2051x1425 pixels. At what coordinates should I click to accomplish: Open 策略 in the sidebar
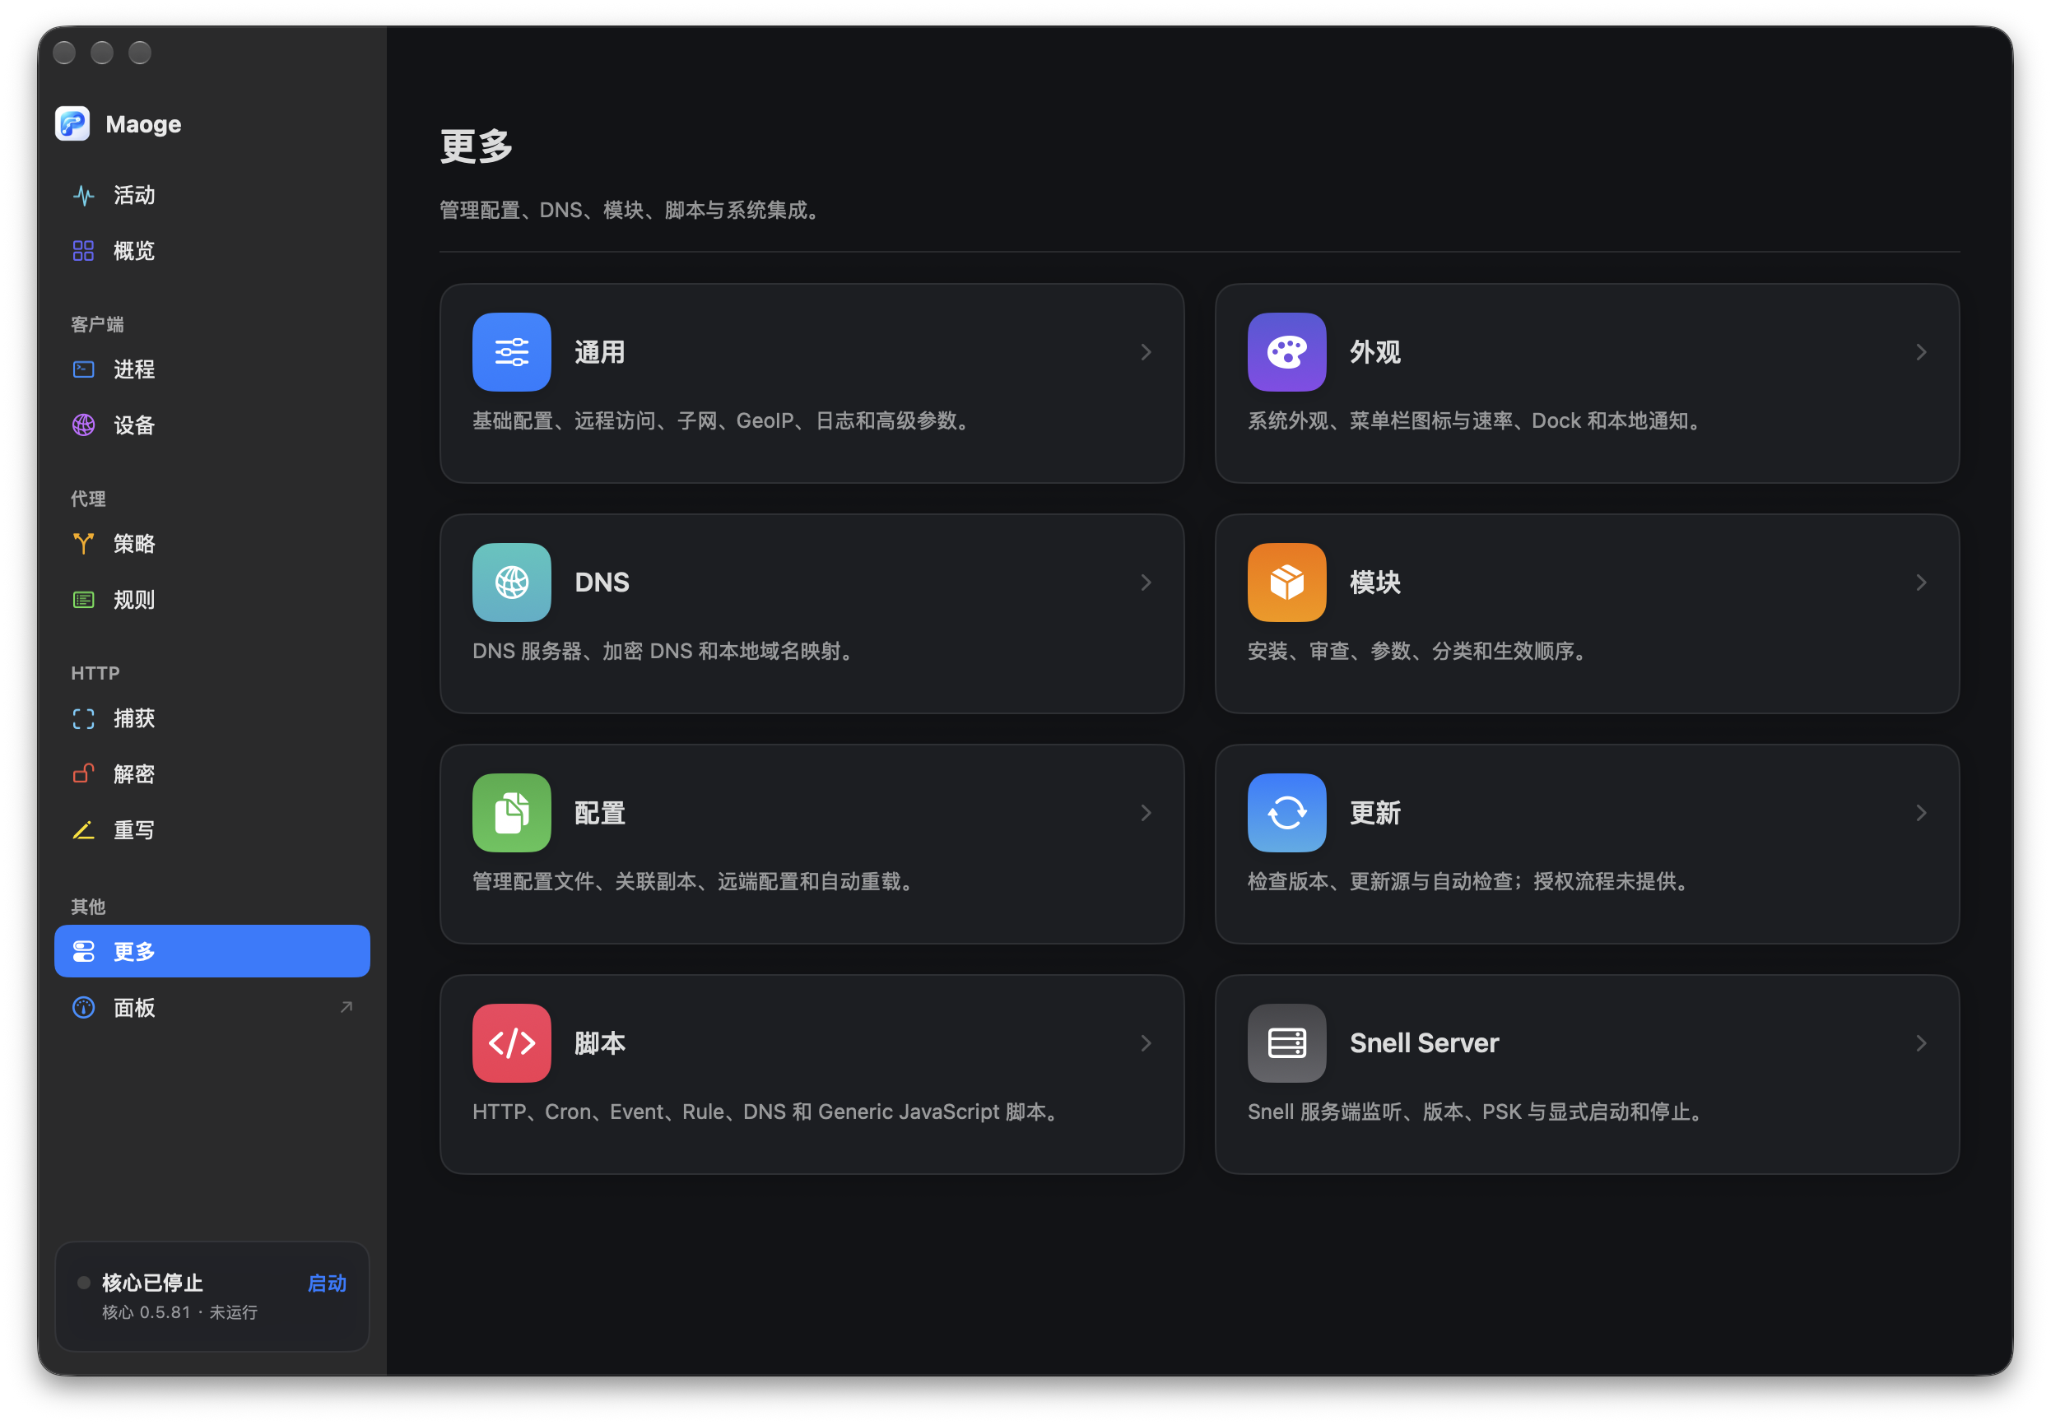tap(212, 544)
